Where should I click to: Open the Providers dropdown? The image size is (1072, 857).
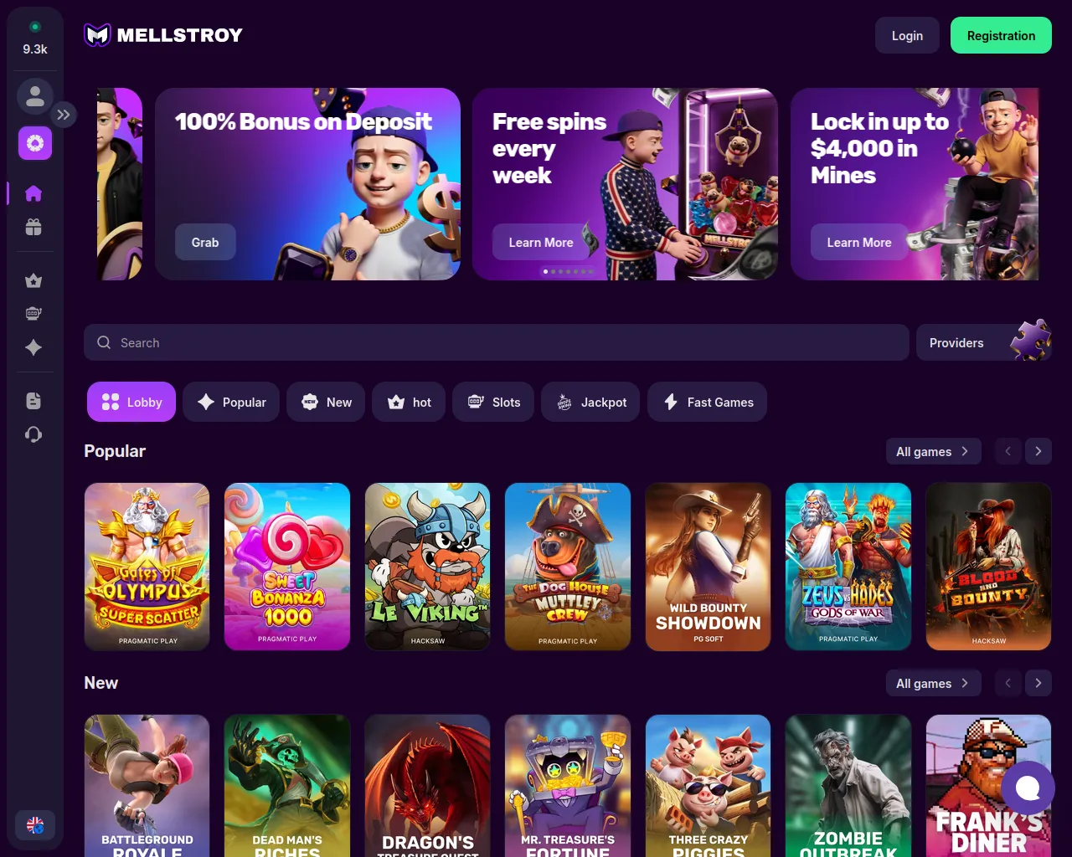[984, 342]
